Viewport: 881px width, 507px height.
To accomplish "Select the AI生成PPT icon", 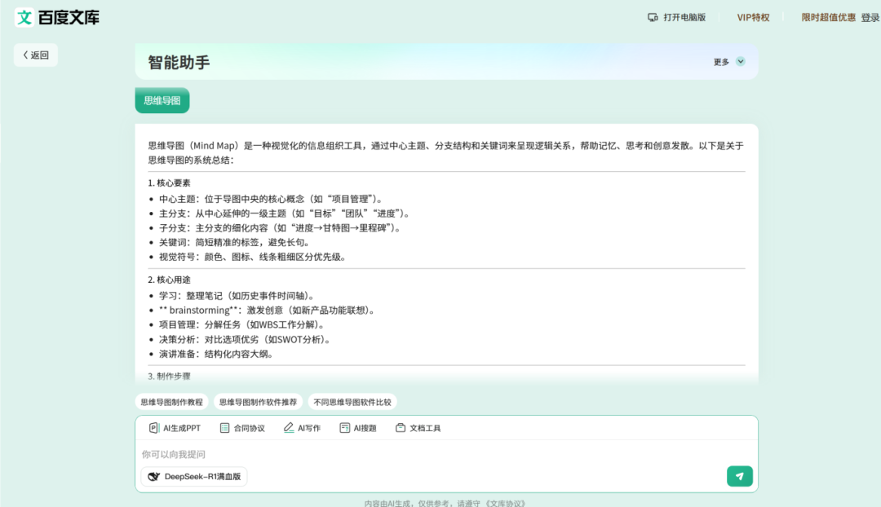I will tap(153, 427).
